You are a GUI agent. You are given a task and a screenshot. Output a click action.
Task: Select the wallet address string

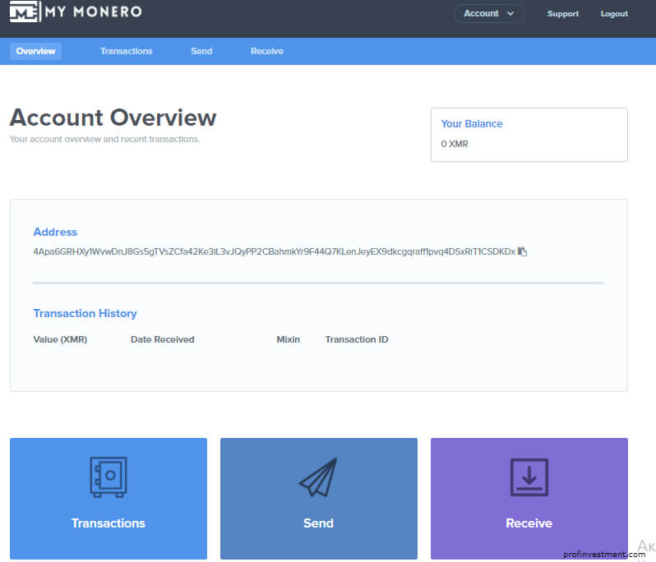click(274, 251)
